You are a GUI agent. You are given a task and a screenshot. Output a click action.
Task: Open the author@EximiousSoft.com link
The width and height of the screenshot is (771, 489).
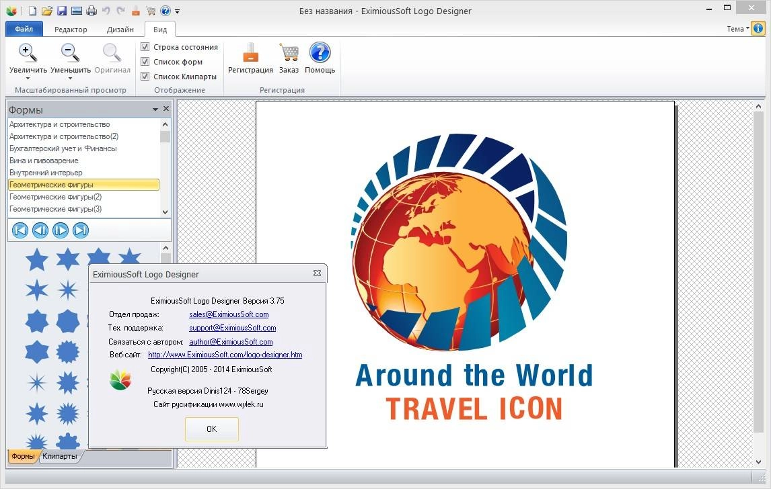coord(231,342)
